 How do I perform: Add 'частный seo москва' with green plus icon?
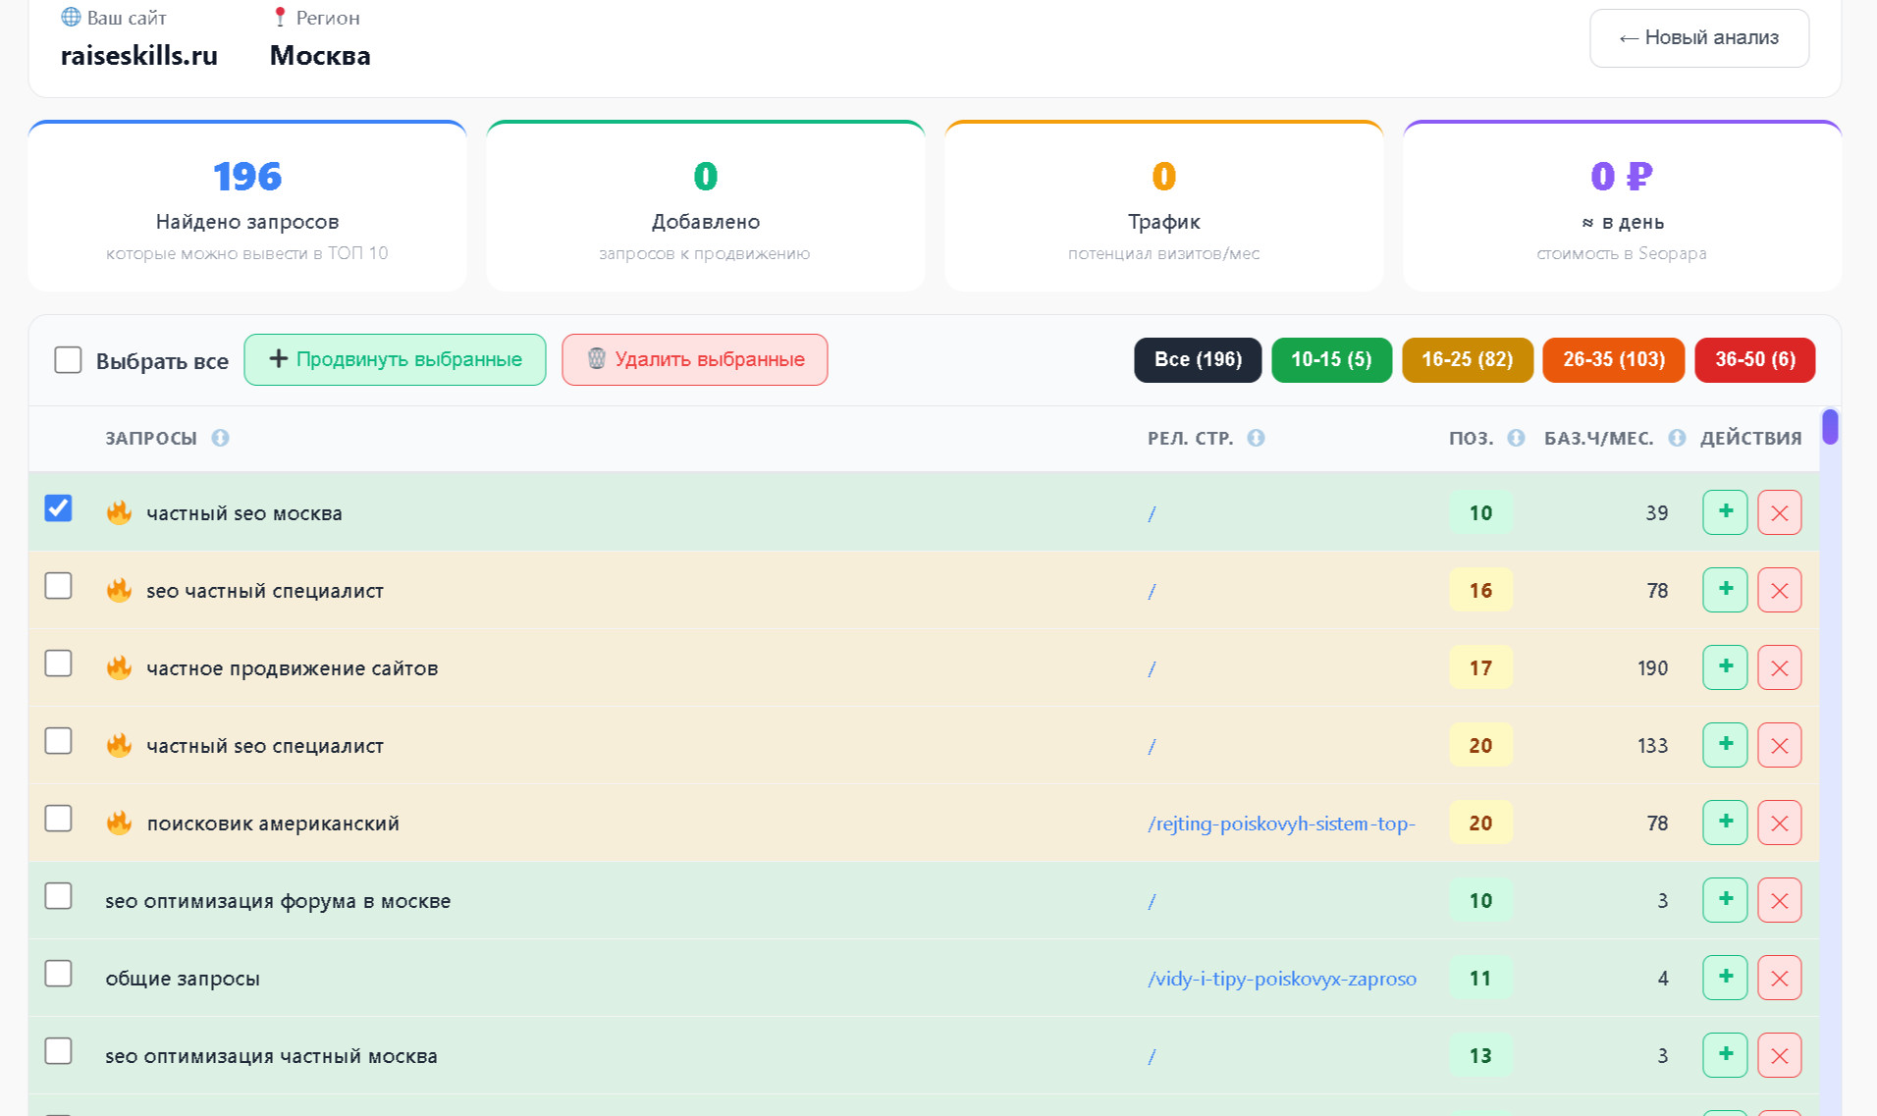1724,512
